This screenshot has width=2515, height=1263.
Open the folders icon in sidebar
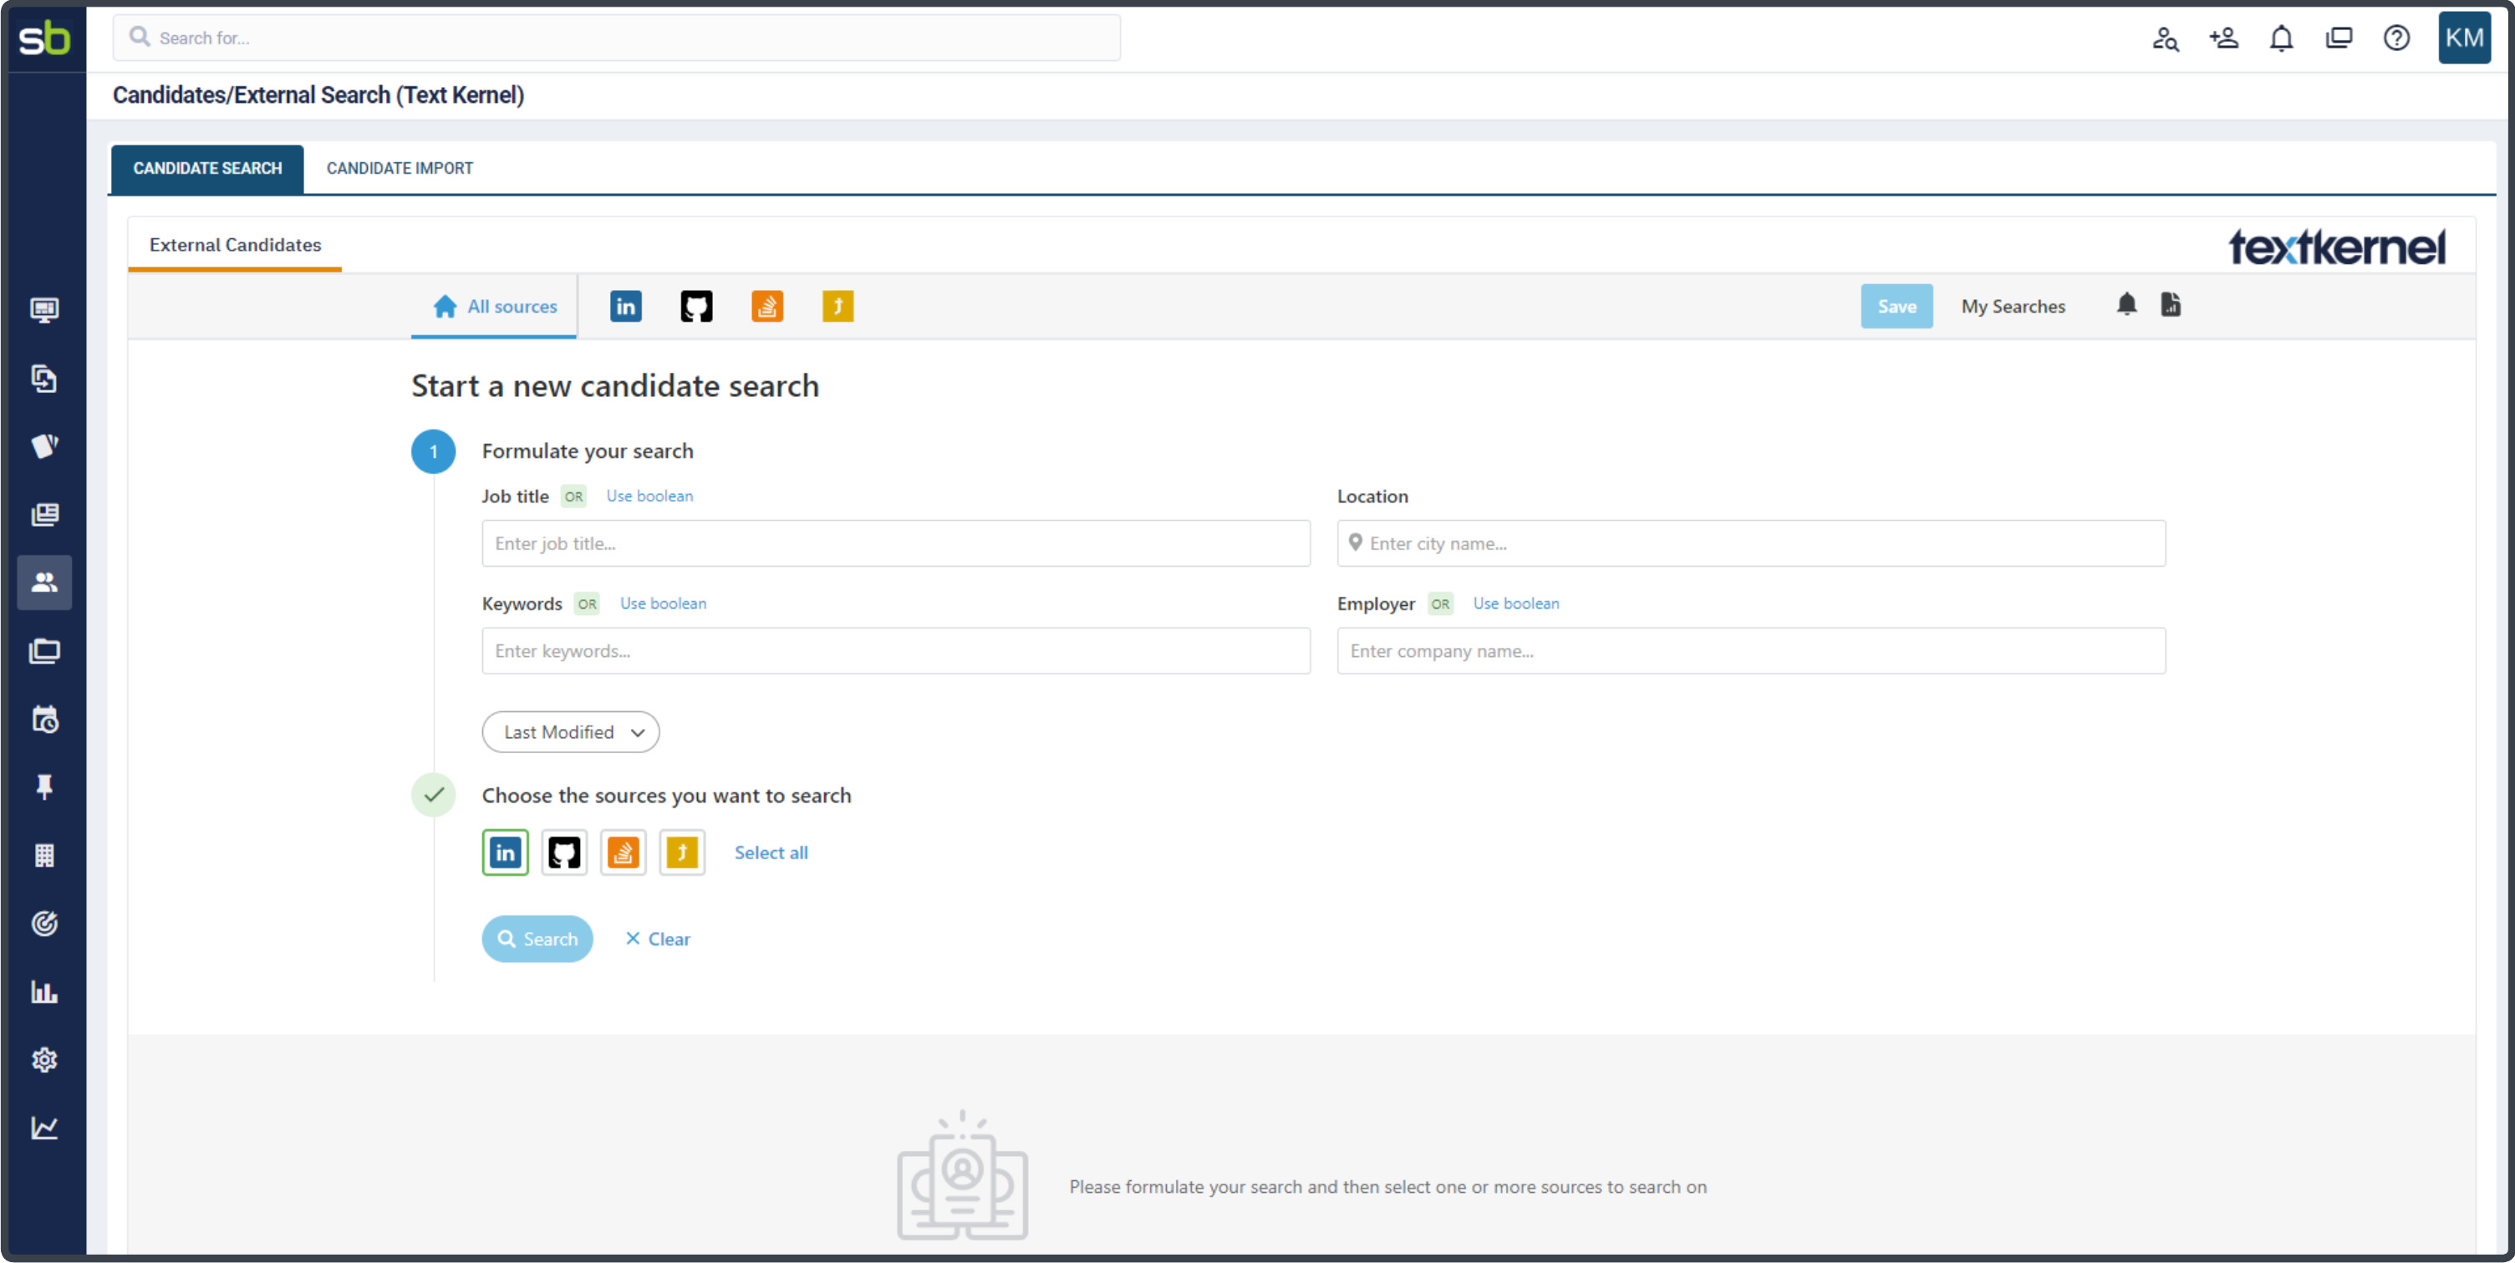44,651
